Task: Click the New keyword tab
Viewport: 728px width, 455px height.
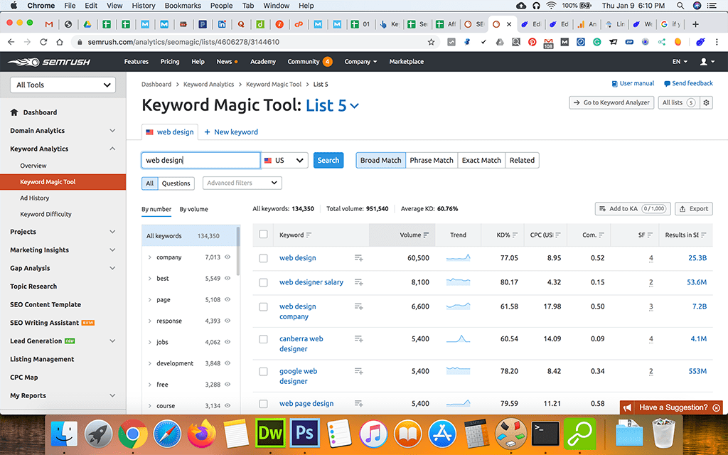Action: pos(231,132)
